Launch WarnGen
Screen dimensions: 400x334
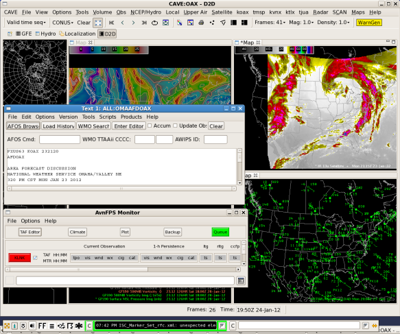tap(369, 23)
